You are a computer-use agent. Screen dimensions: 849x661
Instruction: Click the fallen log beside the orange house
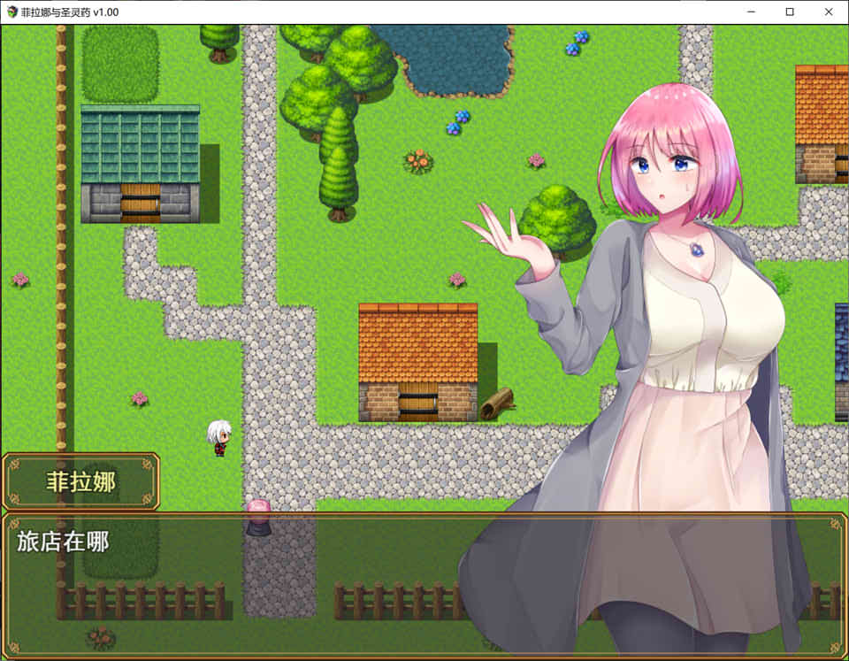496,404
